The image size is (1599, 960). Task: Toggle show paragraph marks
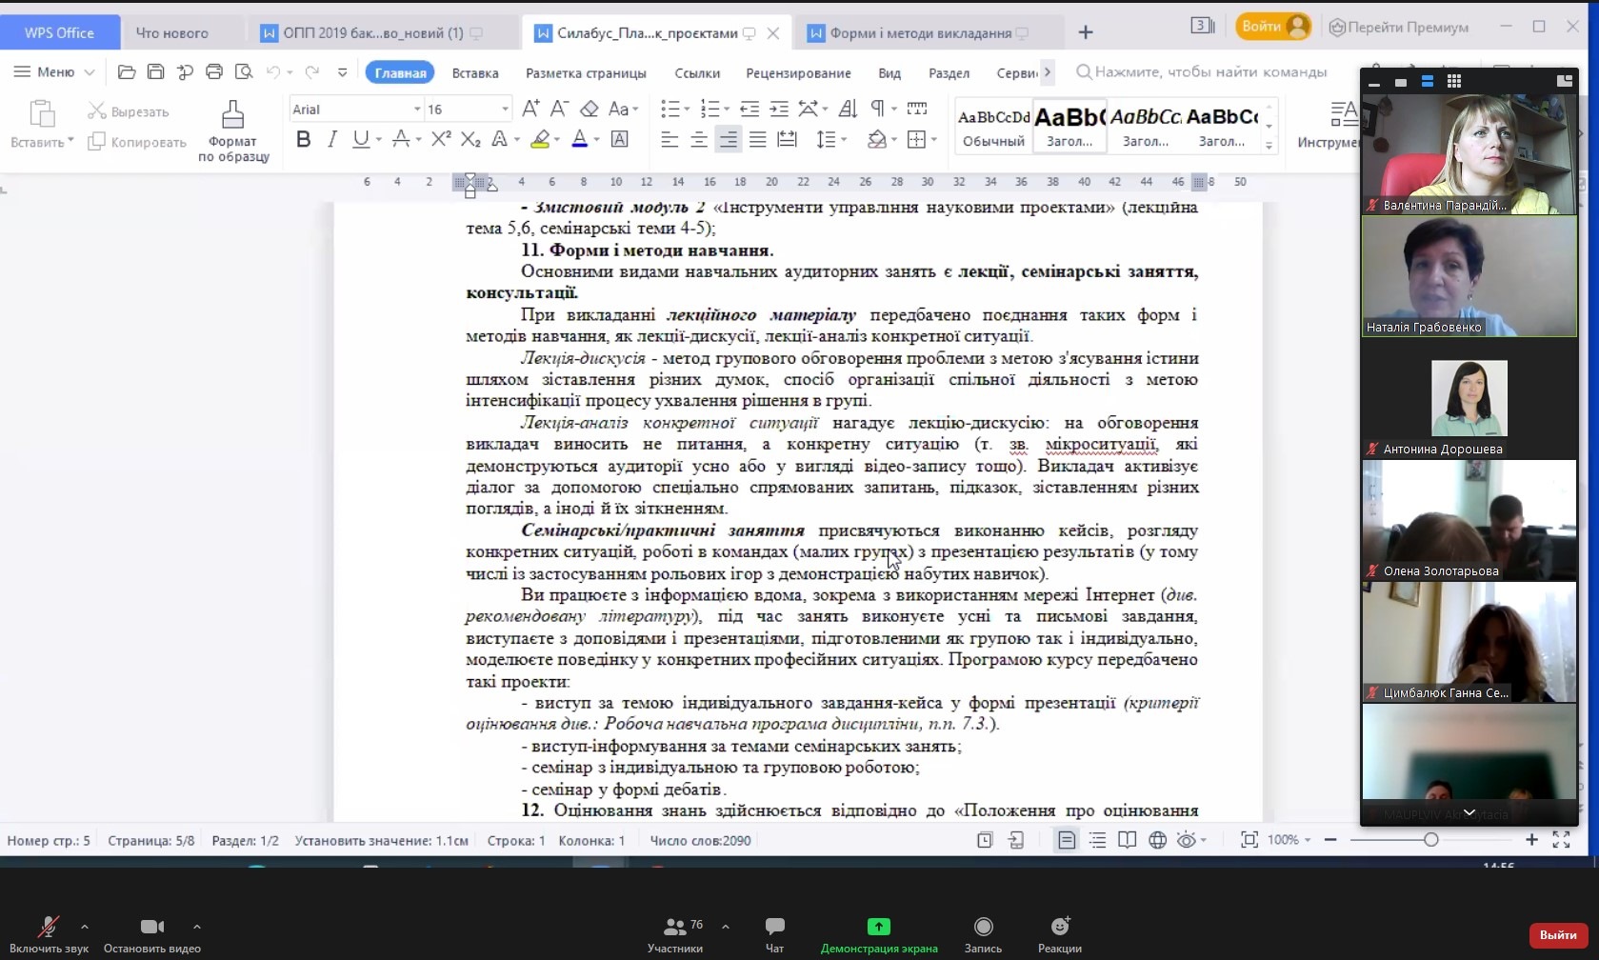click(x=878, y=109)
